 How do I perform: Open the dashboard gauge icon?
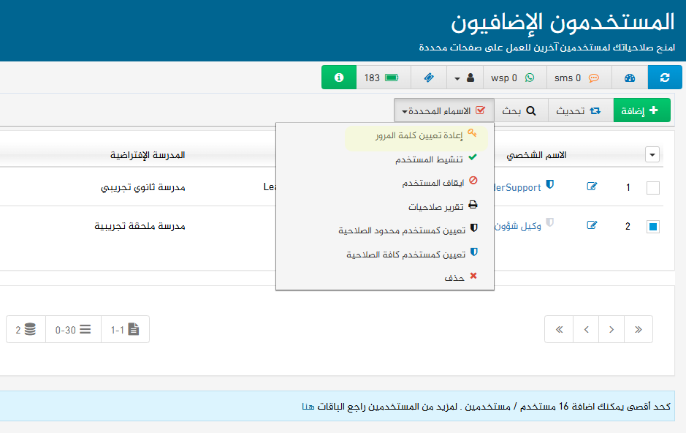pyautogui.click(x=630, y=78)
